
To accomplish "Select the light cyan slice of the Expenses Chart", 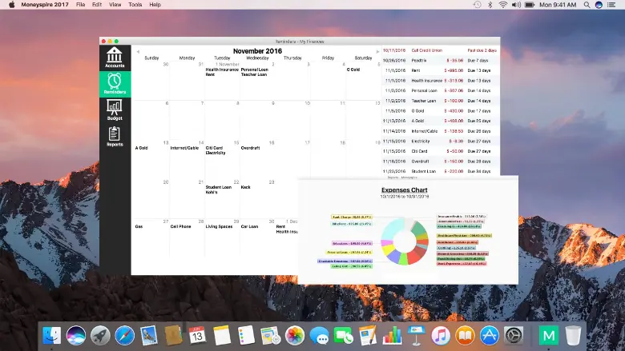I will (393, 229).
